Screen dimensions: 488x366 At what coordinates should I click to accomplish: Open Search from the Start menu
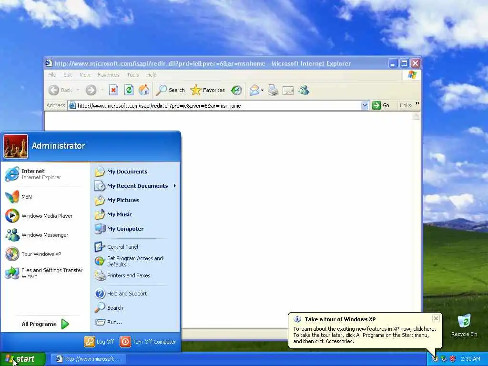pyautogui.click(x=136, y=308)
